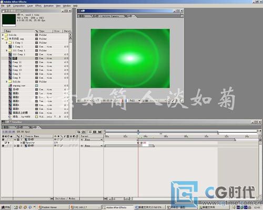Open the composition viewer options menu button
The width and height of the screenshot is (263, 210).
point(182,16)
